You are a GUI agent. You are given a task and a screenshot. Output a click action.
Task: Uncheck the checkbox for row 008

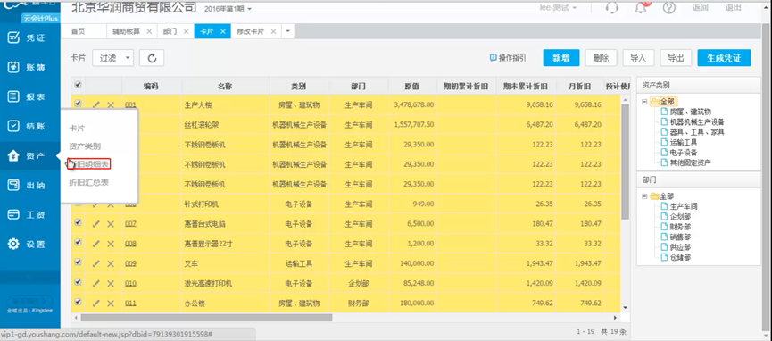click(78, 243)
